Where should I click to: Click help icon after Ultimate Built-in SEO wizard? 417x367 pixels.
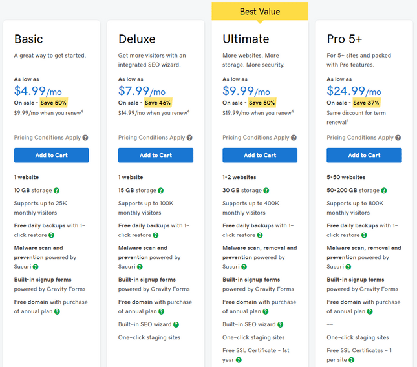pos(280,324)
